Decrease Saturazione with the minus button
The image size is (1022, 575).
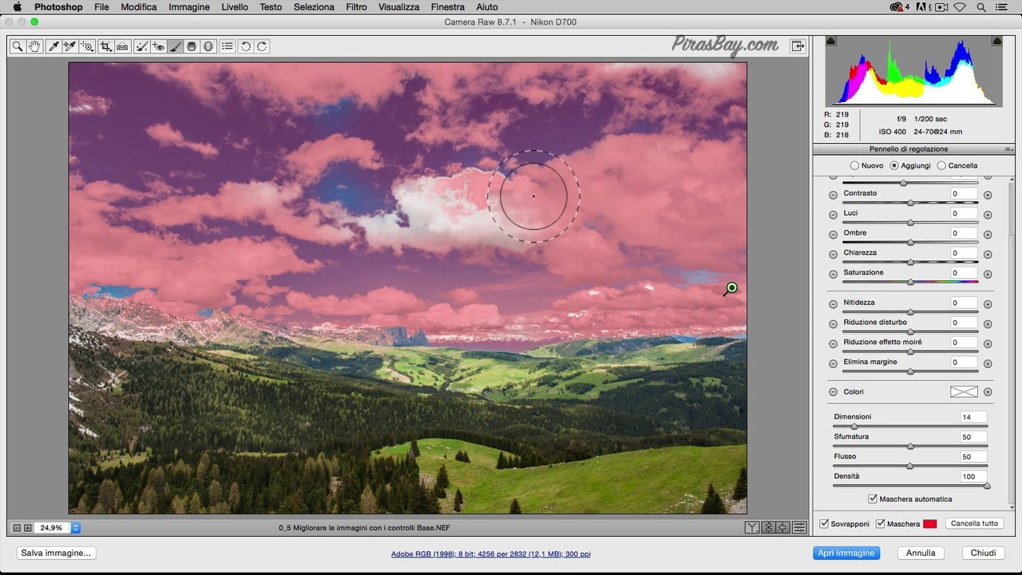pyautogui.click(x=833, y=274)
